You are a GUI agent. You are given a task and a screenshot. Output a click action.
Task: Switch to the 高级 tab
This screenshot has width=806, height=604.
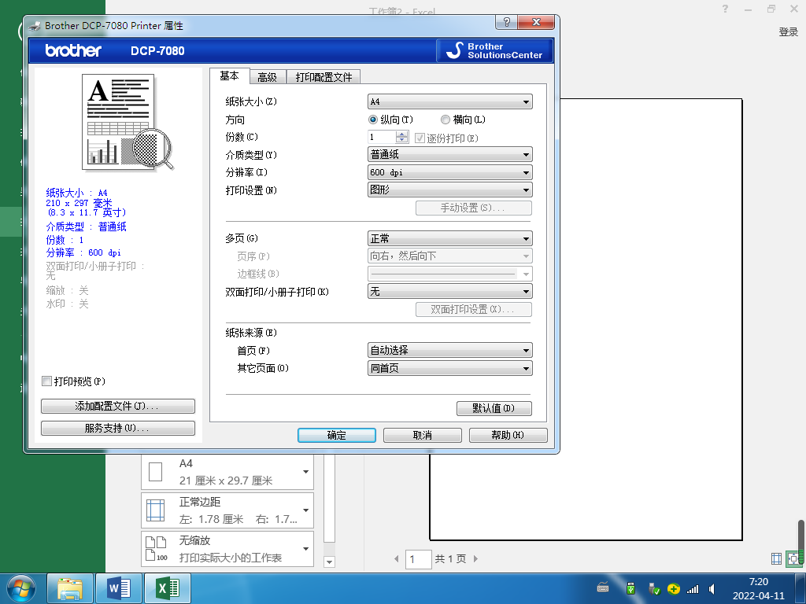(x=268, y=77)
